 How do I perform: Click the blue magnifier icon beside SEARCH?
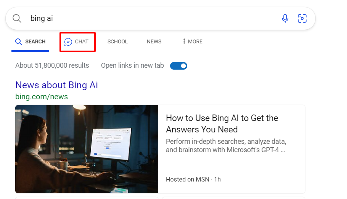[x=19, y=42]
